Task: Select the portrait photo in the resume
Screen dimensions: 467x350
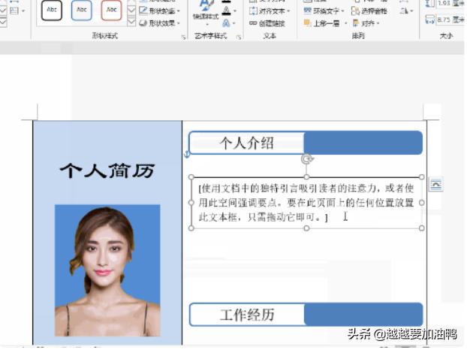Action: (x=107, y=270)
